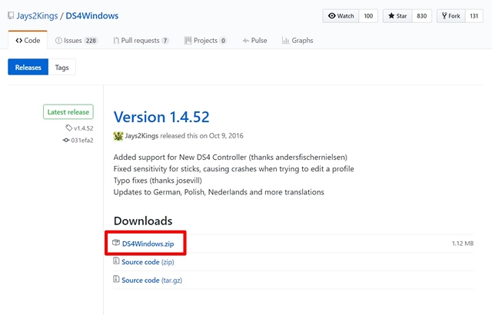This screenshot has width=492, height=315.
Task: Open the Graphs tab
Action: pyautogui.click(x=298, y=41)
